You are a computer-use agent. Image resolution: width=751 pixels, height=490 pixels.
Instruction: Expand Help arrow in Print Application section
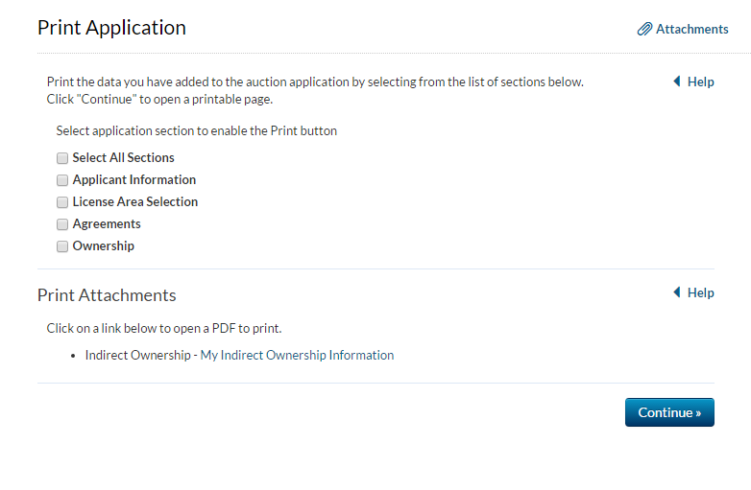(x=677, y=82)
